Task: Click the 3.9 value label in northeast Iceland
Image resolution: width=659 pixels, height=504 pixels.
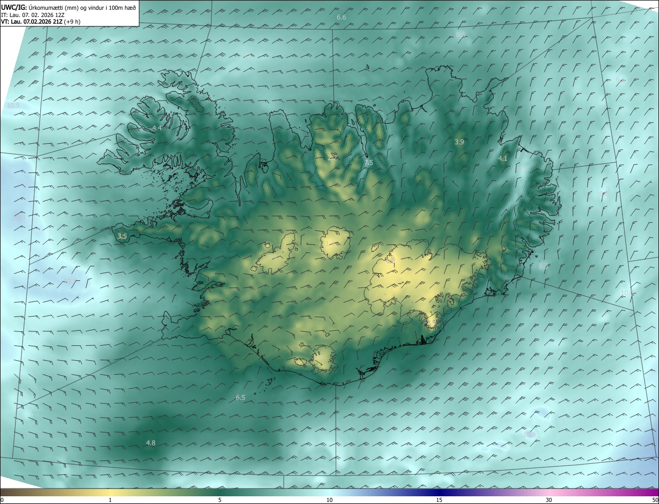Action: pos(460,142)
